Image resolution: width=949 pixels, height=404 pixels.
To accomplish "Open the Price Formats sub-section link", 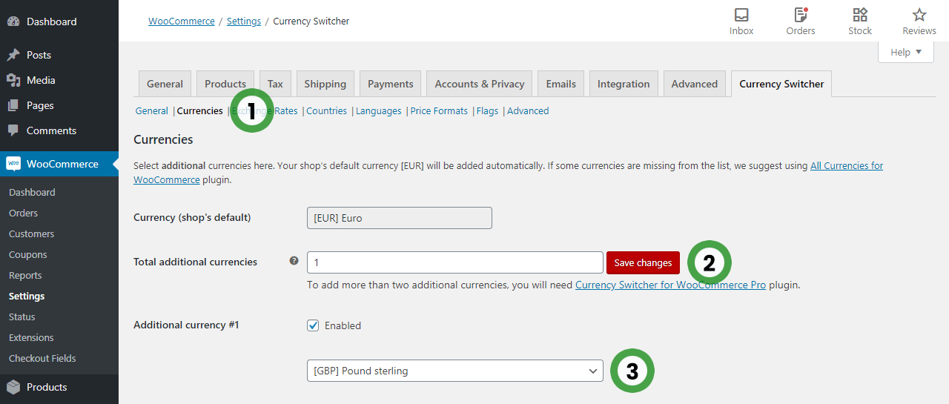I will 439,111.
